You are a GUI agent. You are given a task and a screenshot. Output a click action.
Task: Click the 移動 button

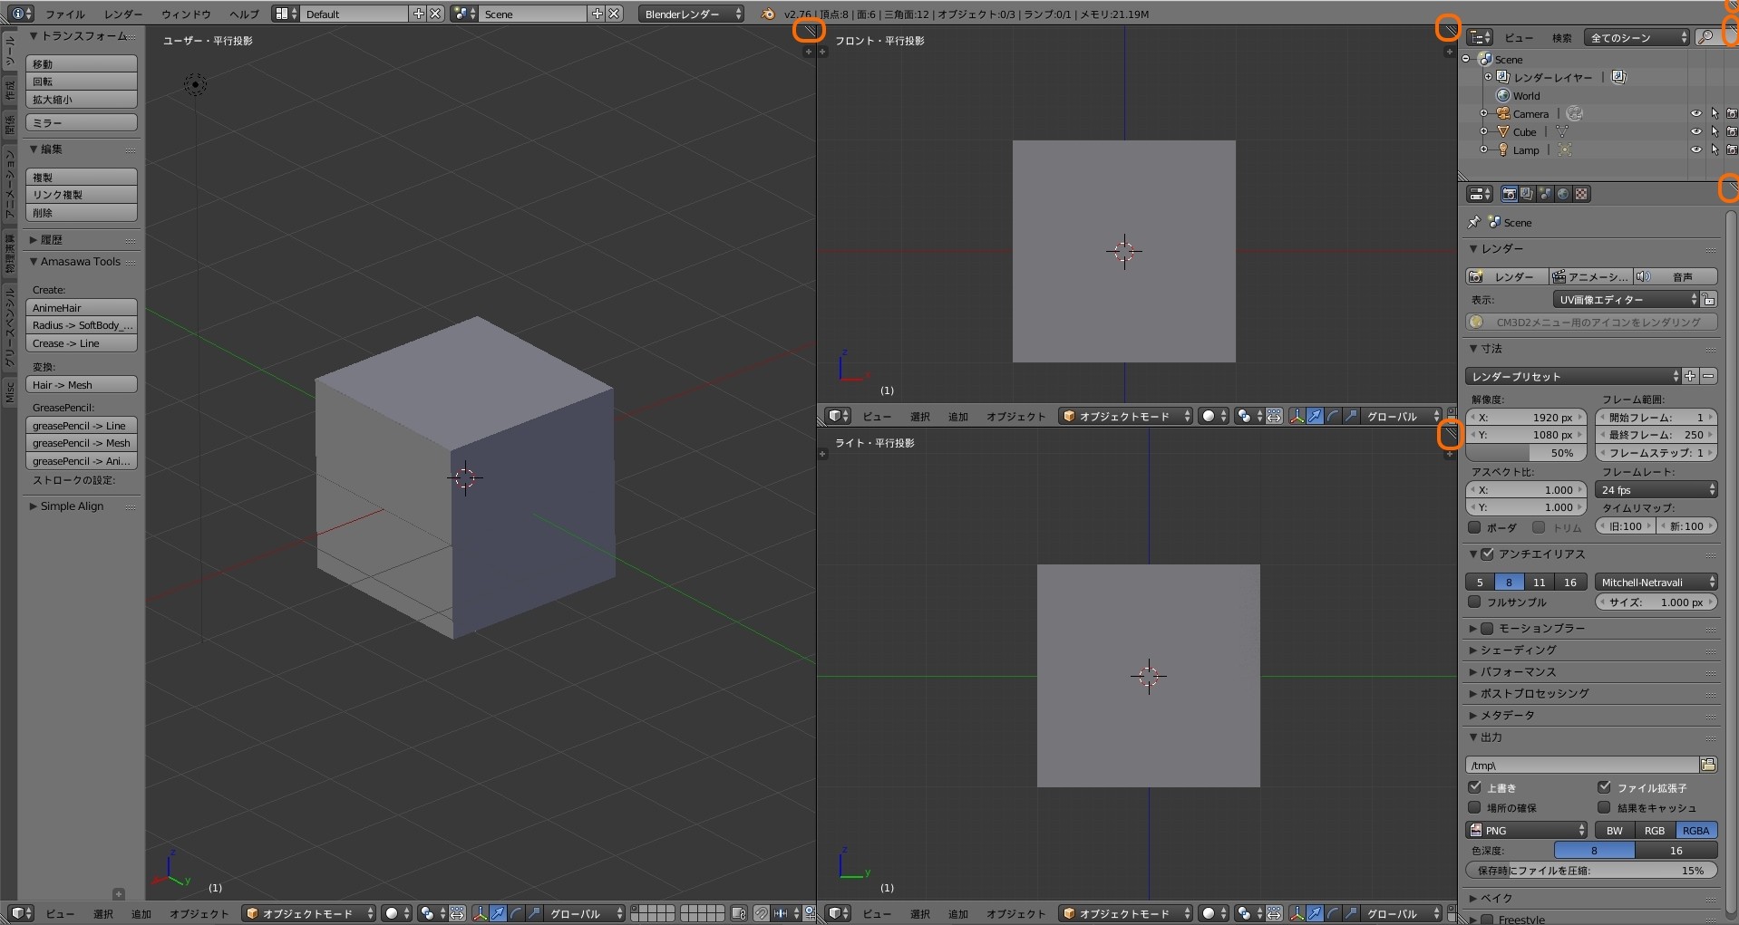[82, 63]
